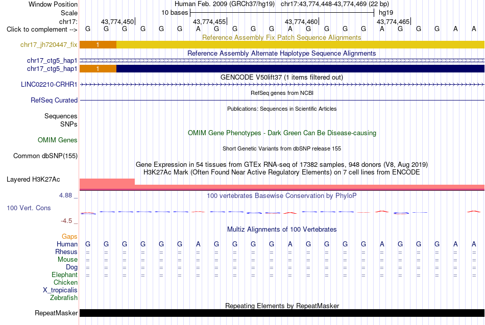Select the X_tropicalis species row label
The height and width of the screenshot is (325, 485).
60,290
